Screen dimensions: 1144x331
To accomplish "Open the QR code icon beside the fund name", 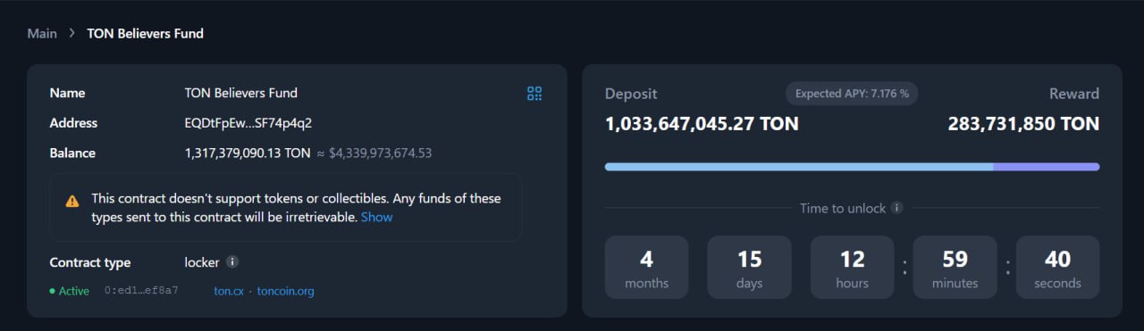I will 534,94.
